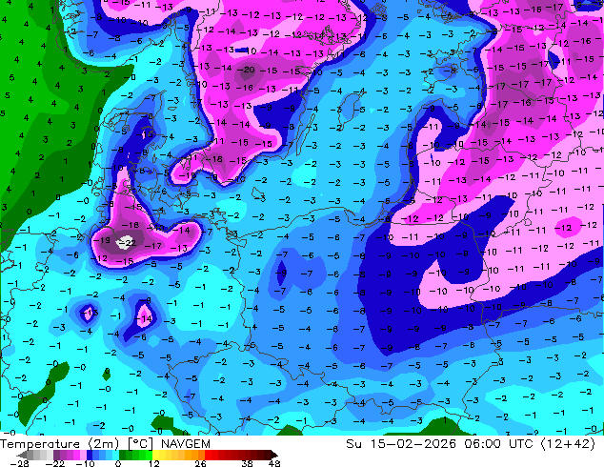This screenshot has width=604, height=467.
Task: Pick the yellow swatch in the color scale
Action: pyautogui.click(x=155, y=455)
